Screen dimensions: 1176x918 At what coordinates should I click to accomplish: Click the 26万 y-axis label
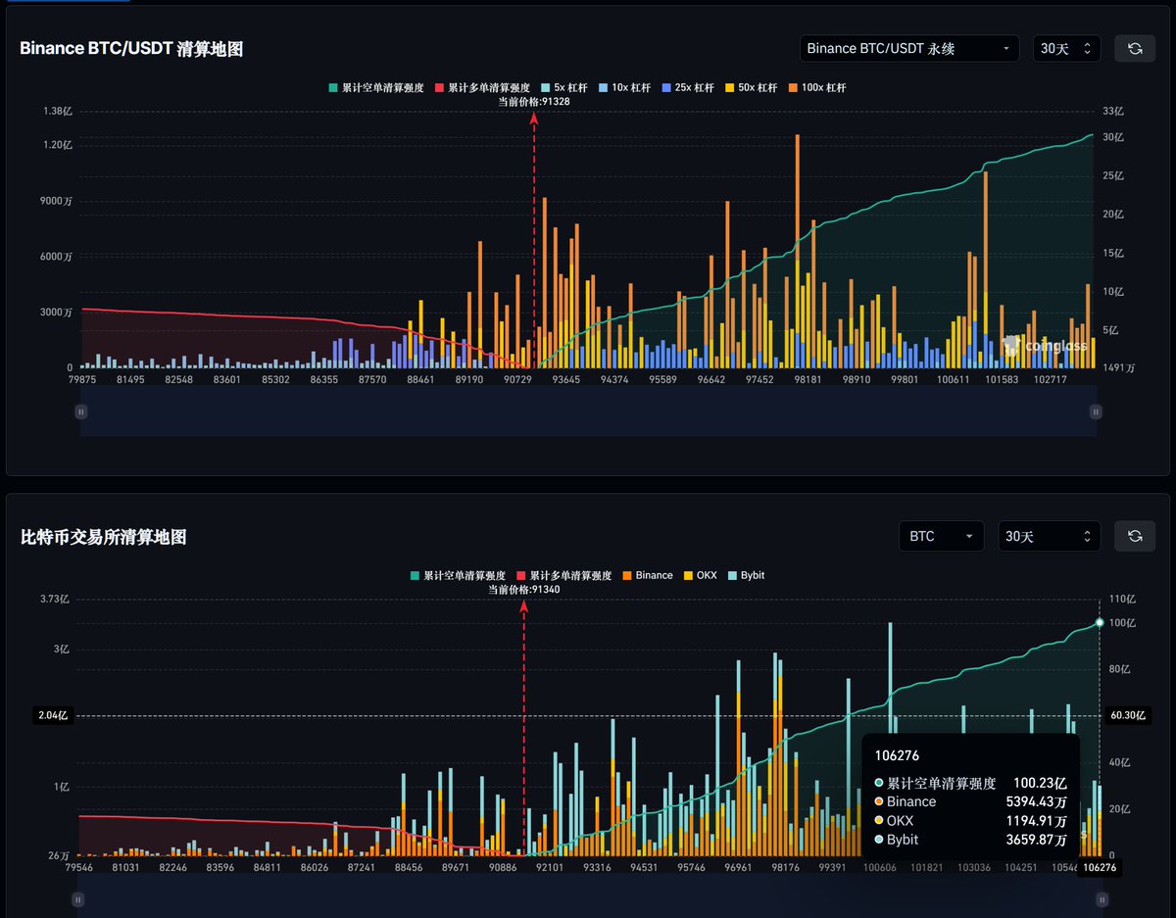(59, 855)
